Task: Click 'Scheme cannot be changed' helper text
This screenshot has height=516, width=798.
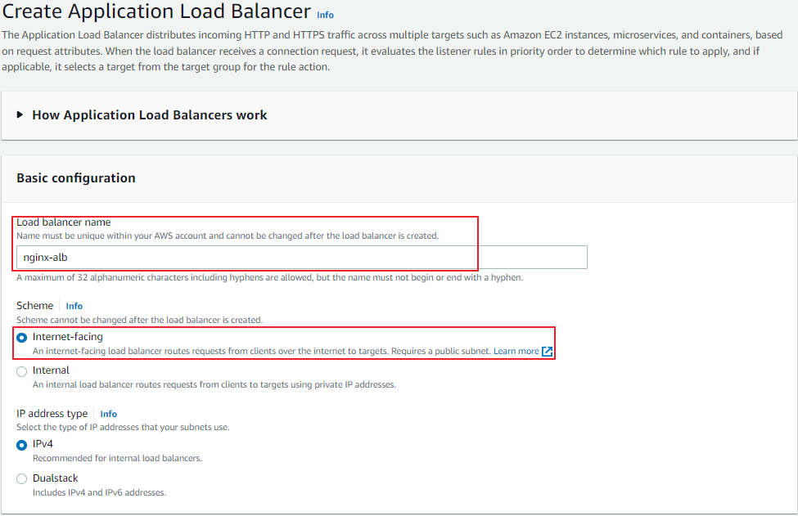Action: 139,320
